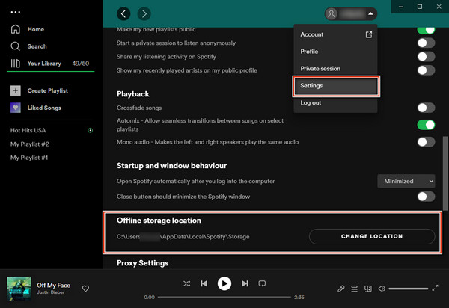449x308 pixels.
Task: Click the Change Location button
Action: (x=372, y=236)
